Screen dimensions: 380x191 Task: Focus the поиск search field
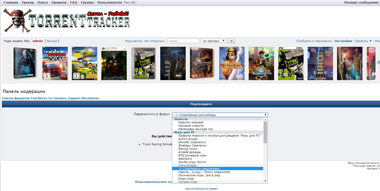click(x=183, y=41)
